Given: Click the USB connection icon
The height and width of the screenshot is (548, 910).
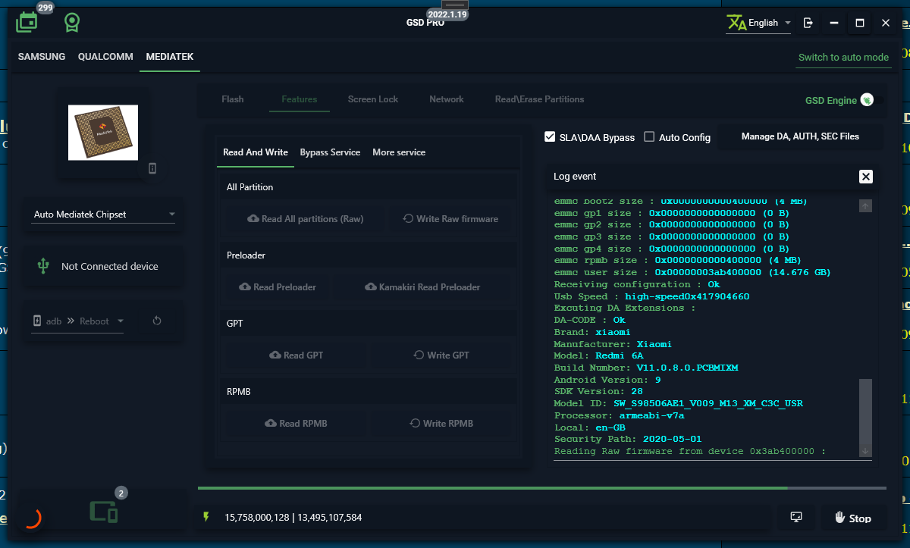Looking at the screenshot, I should click(x=43, y=266).
